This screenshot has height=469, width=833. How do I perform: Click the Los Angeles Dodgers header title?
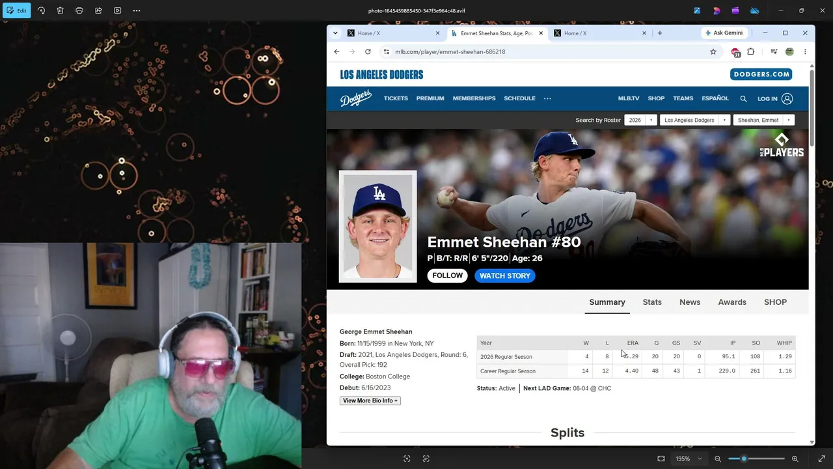[x=381, y=74]
